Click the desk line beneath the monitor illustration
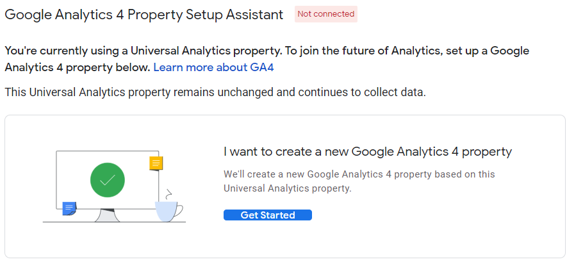 pyautogui.click(x=114, y=222)
